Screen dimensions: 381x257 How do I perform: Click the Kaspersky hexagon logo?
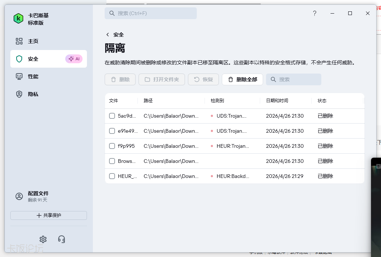pyautogui.click(x=18, y=19)
